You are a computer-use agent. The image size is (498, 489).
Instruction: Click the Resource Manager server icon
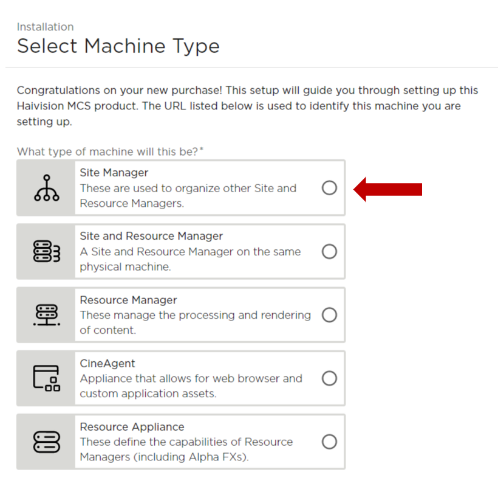46,315
